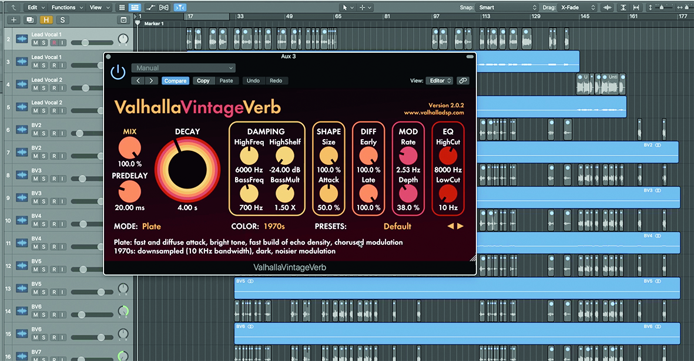Toggle the yellow H hide tracks button
The height and width of the screenshot is (361, 694).
46,20
